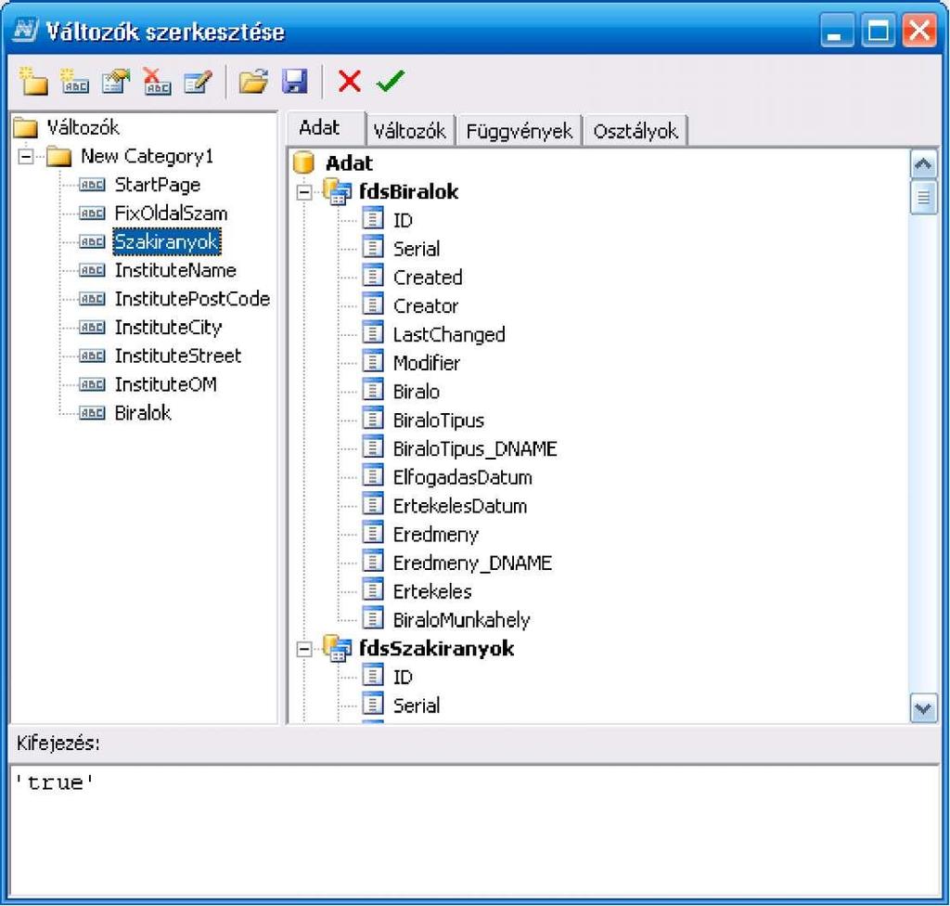Collapse the fdsBiralok data source
Viewport: 950px width, 906px height.
pos(304,192)
